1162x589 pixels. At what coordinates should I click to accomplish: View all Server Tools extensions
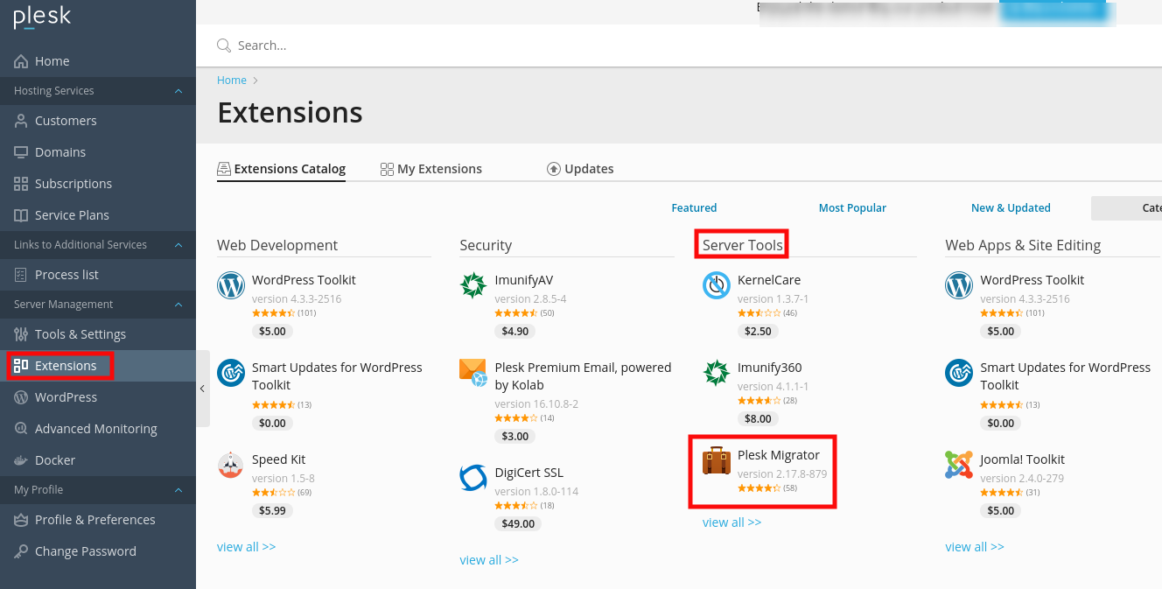click(731, 522)
